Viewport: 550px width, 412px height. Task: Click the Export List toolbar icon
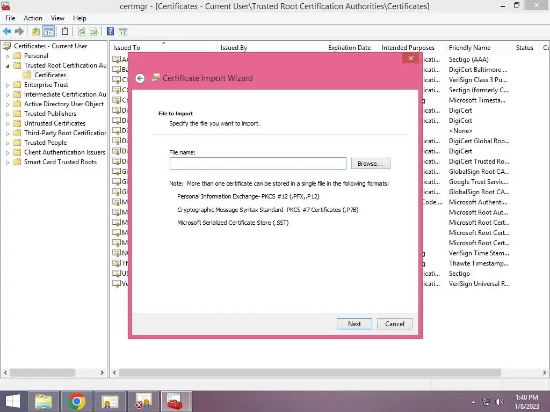pyautogui.click(x=94, y=32)
